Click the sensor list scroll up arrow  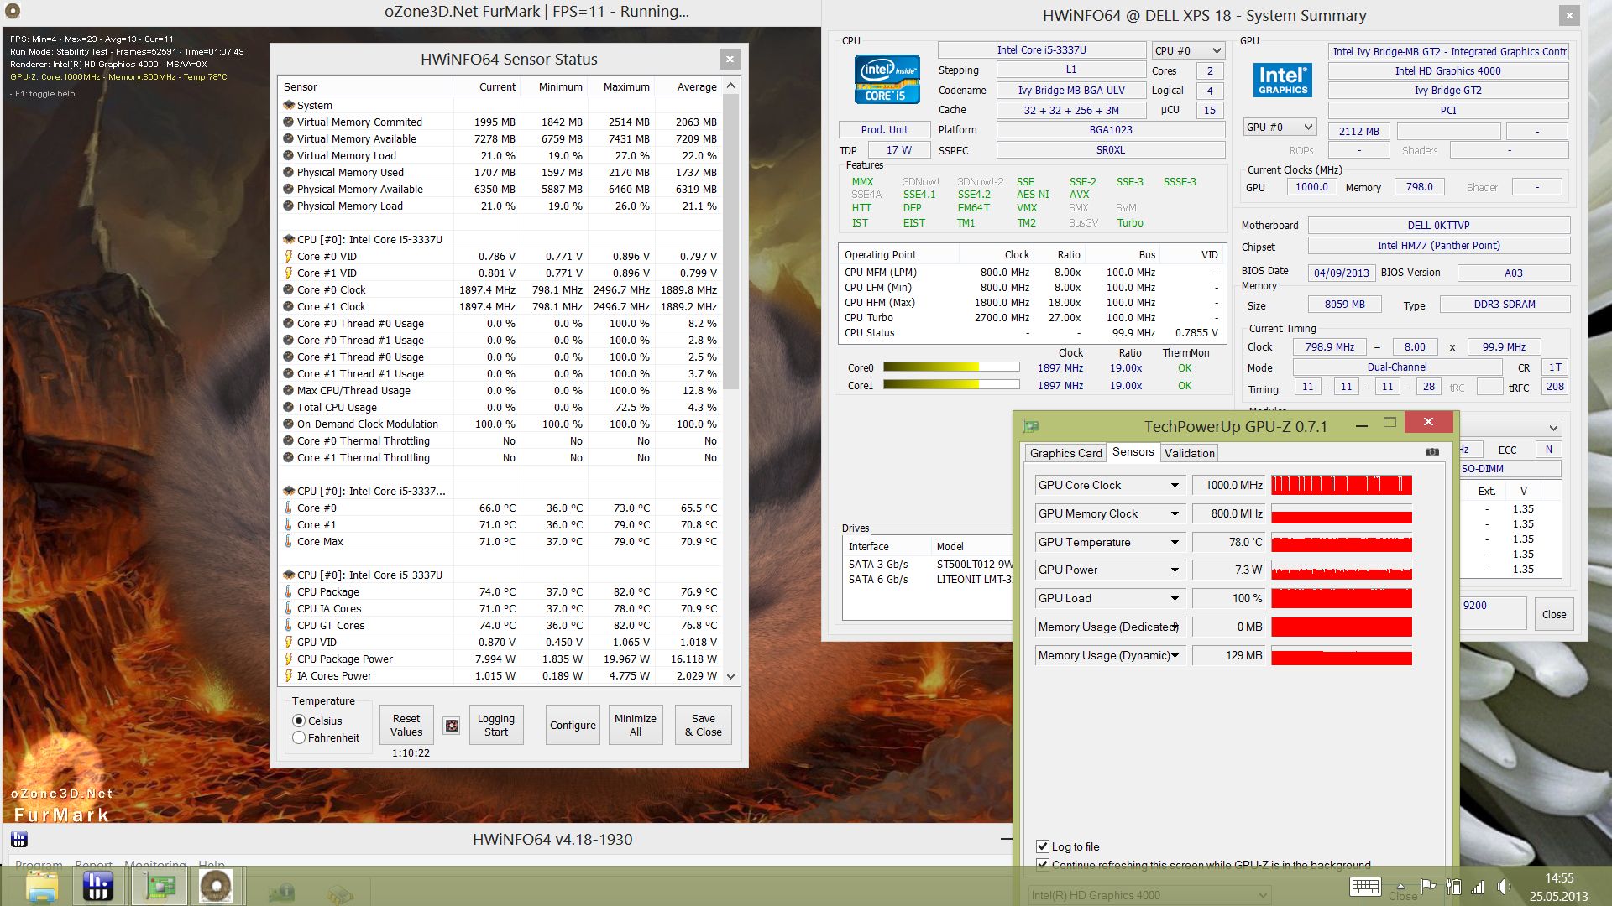click(x=730, y=86)
